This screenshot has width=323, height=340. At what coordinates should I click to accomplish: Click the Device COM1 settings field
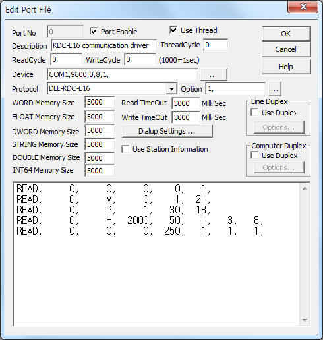123,74
